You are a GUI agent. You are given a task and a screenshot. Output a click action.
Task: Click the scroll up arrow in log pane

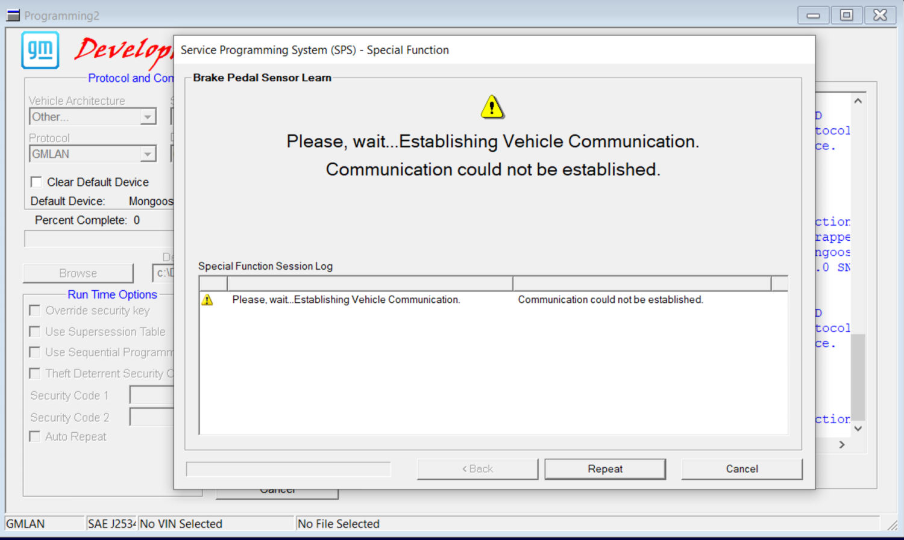coord(858,101)
